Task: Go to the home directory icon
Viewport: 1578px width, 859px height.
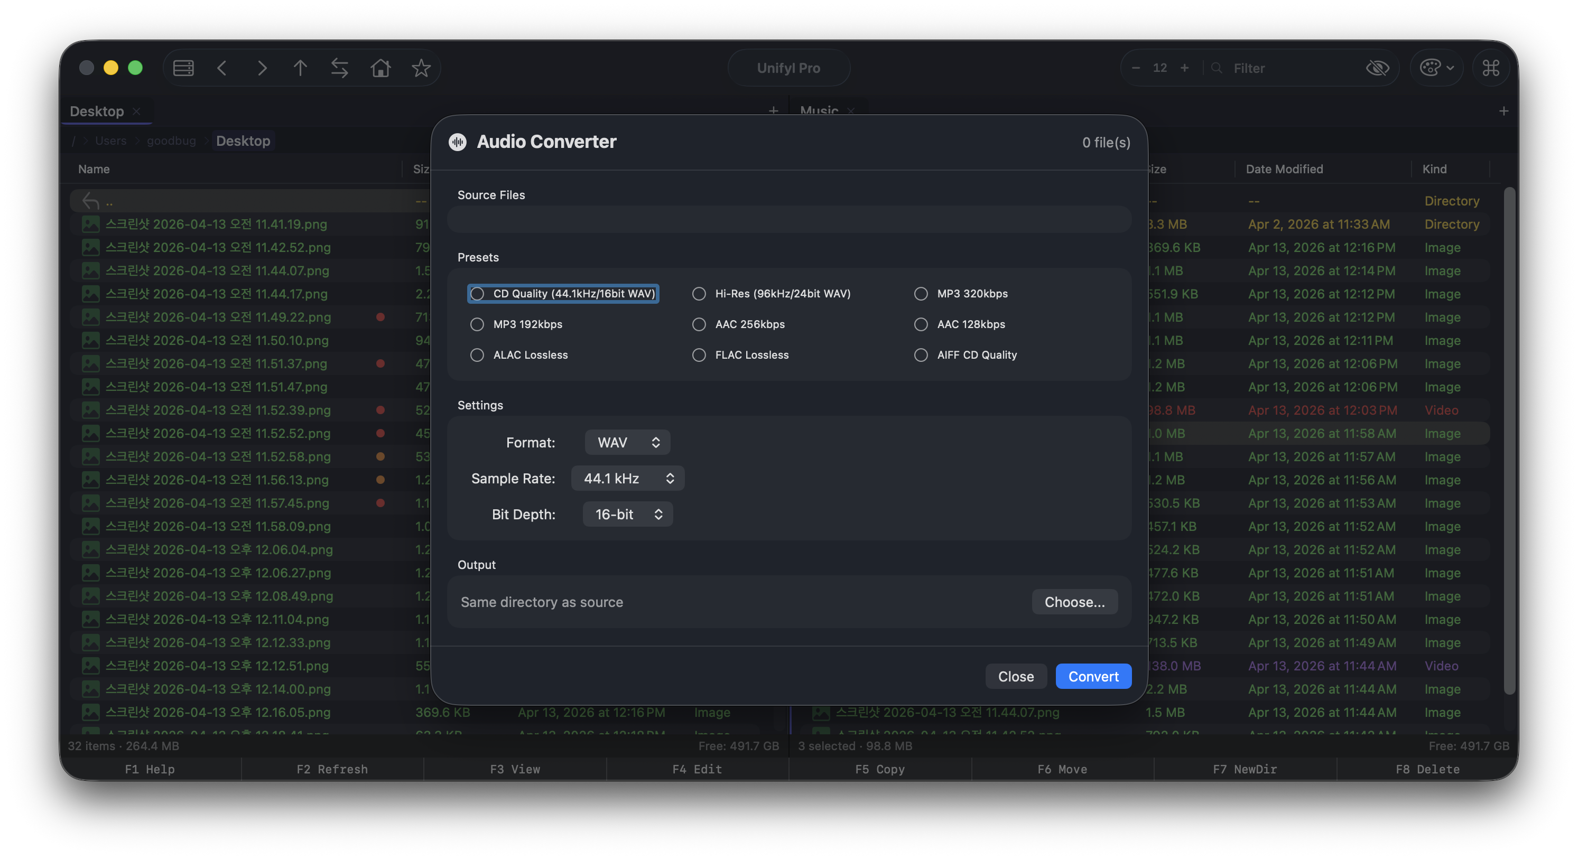Action: point(380,68)
